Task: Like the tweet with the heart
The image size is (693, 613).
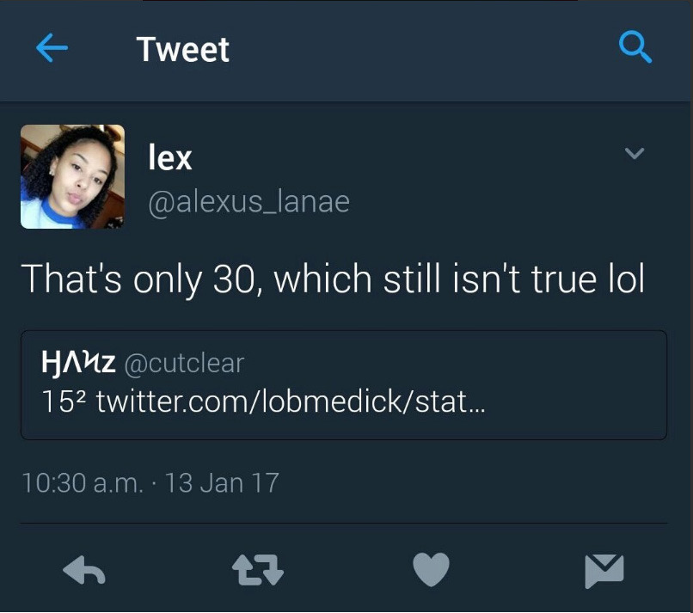Action: click(431, 570)
